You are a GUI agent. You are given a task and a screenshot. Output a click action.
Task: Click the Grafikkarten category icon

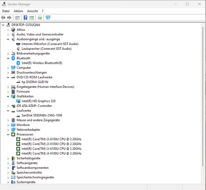tap(13, 96)
